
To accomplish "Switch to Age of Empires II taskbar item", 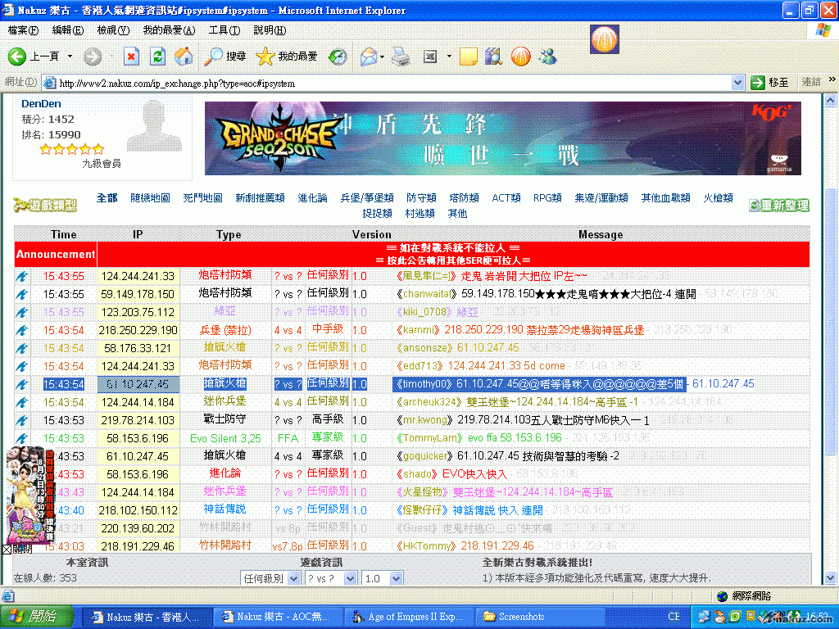I will (x=410, y=617).
